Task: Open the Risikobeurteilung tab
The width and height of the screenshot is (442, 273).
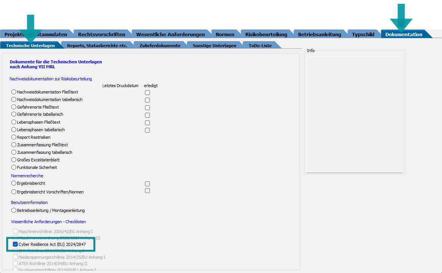Action: [x=266, y=34]
